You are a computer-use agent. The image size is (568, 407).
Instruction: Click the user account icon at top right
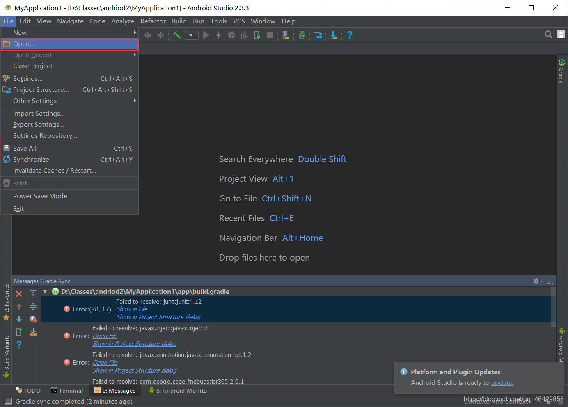pyautogui.click(x=561, y=34)
